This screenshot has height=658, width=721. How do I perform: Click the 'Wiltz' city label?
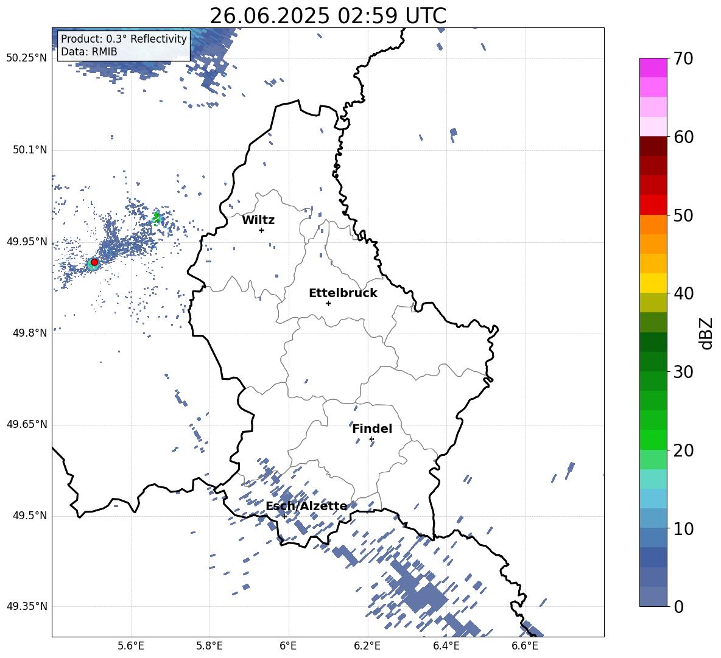pos(258,220)
